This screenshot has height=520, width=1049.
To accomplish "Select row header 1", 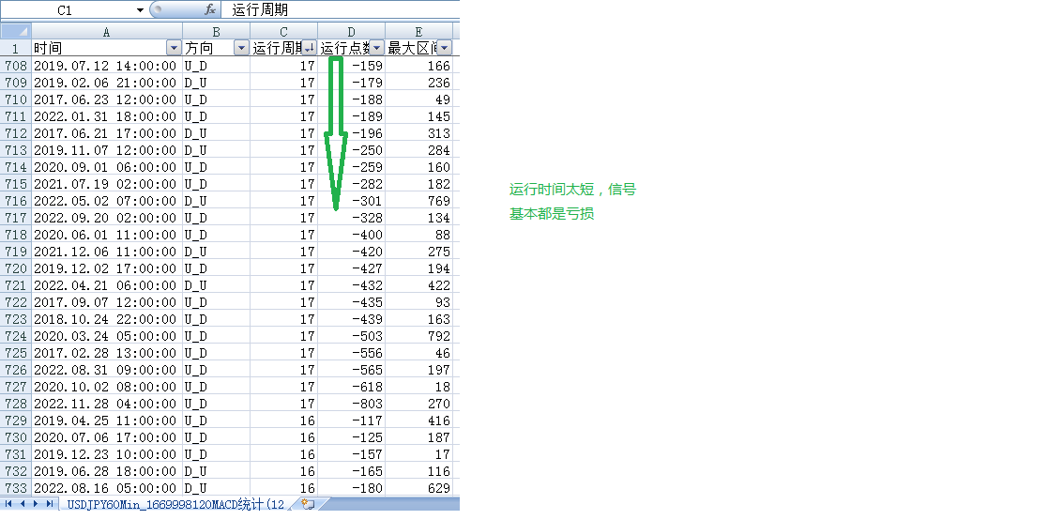I will [x=15, y=48].
